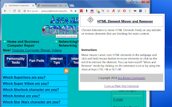Switch to the Supplying Images Google tab
This screenshot has height=107, width=172.
(x=52, y=5)
